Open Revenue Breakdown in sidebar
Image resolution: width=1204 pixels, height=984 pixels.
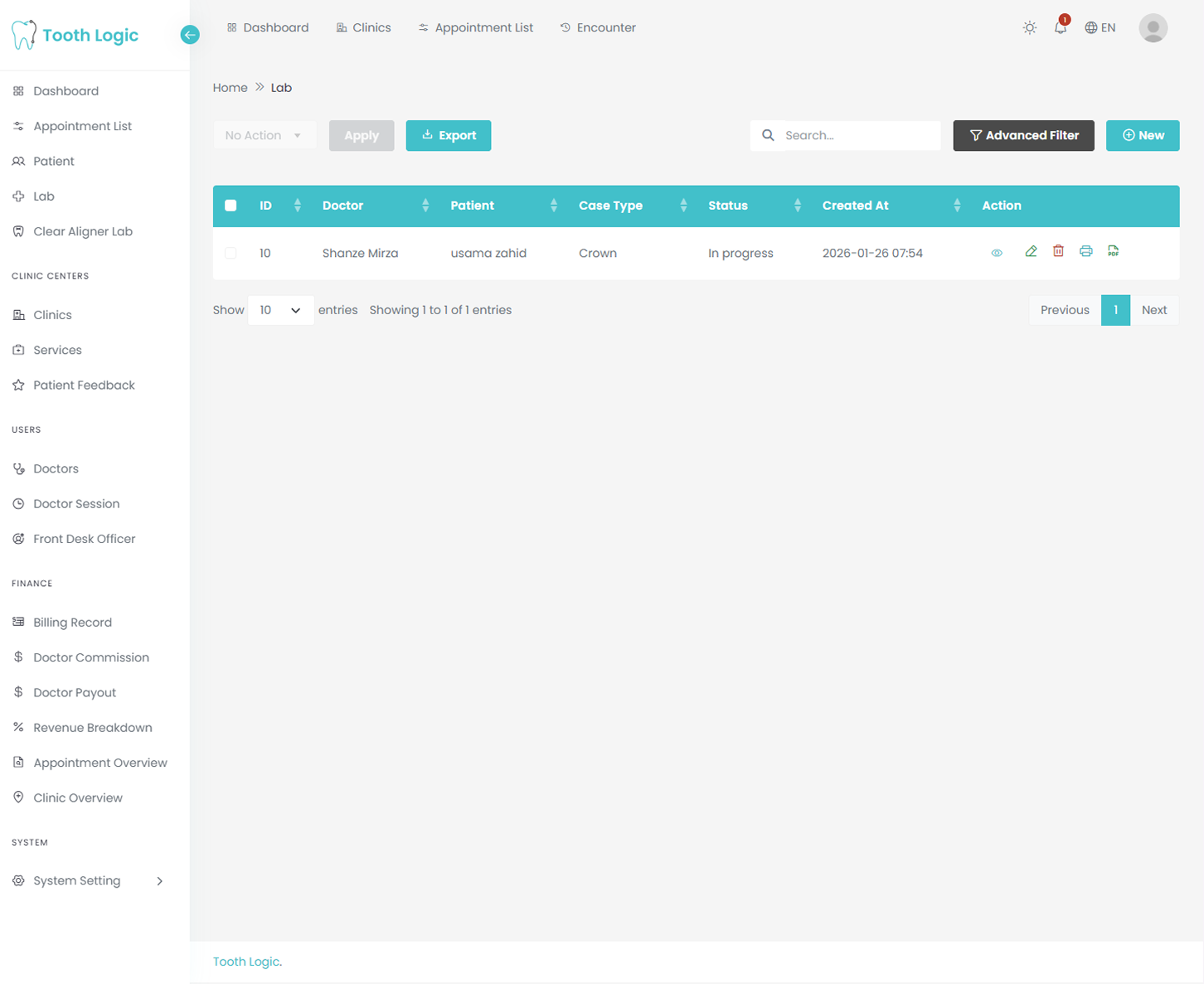coord(93,727)
